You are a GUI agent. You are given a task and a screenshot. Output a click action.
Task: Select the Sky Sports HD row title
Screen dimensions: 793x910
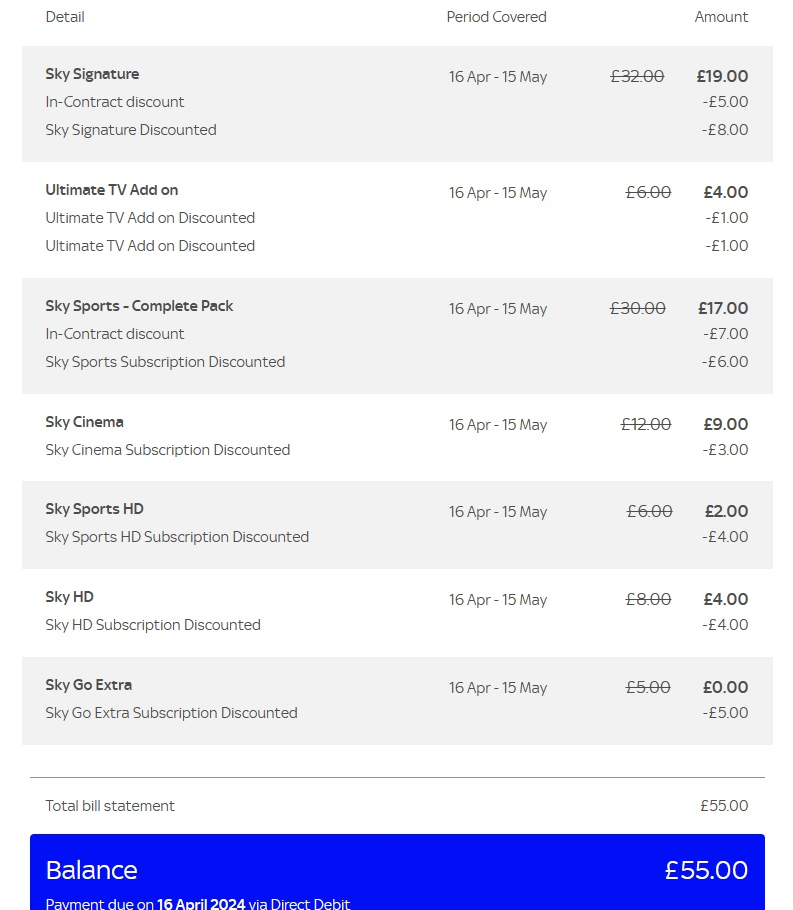[x=94, y=509]
